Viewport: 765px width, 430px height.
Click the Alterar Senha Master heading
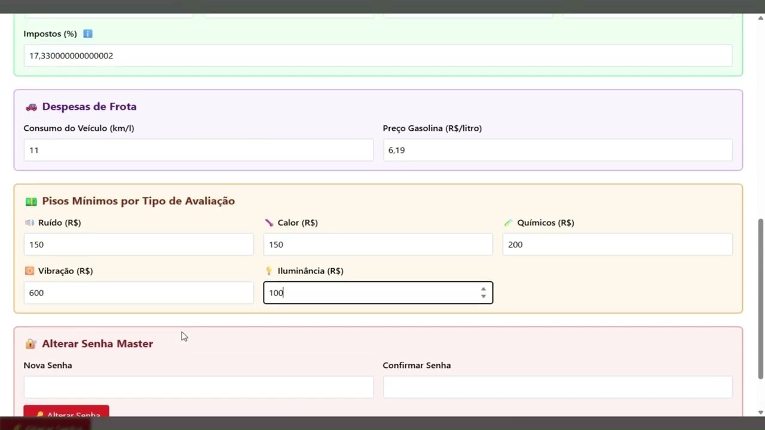pos(97,344)
